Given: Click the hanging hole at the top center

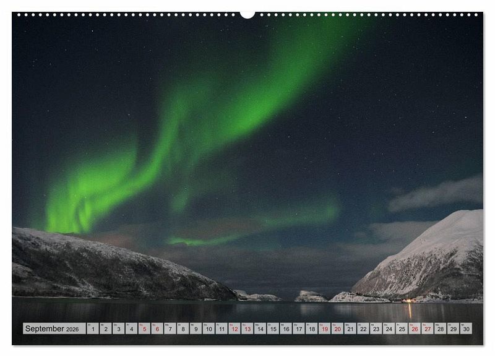Looking at the screenshot, I should (247, 14).
